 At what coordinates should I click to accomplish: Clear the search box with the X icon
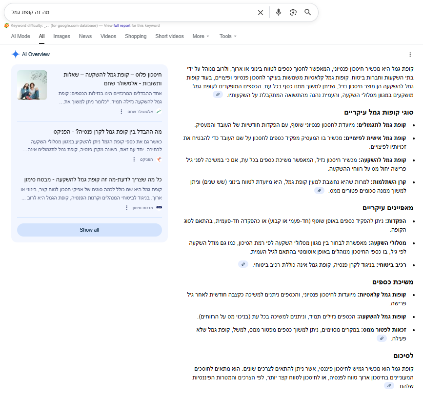tap(260, 12)
